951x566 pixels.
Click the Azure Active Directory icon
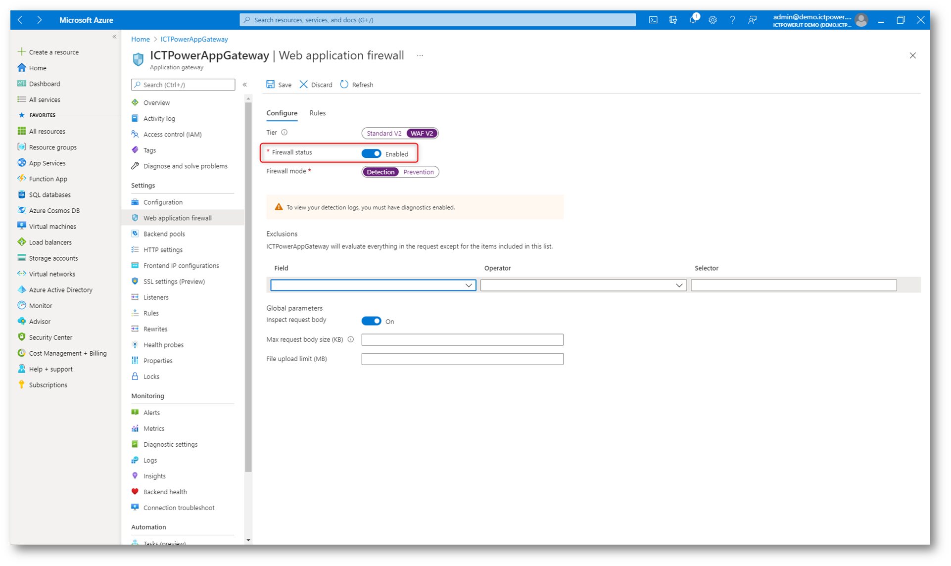(22, 289)
